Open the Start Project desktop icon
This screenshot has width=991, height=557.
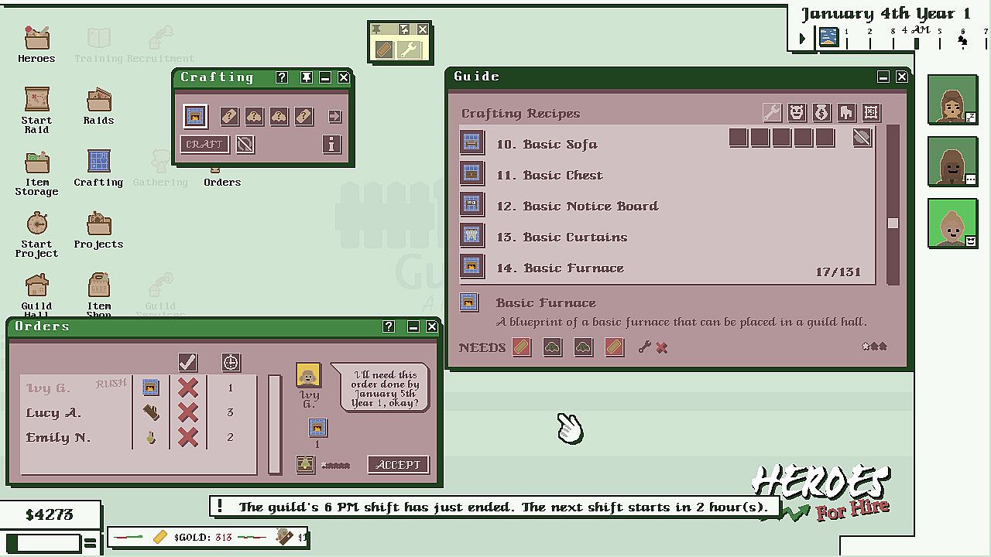[x=36, y=234]
